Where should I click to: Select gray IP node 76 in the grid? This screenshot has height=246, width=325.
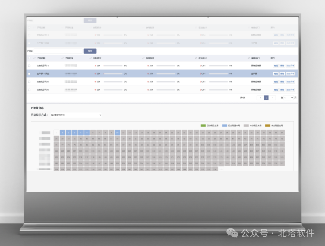click(x=56, y=145)
